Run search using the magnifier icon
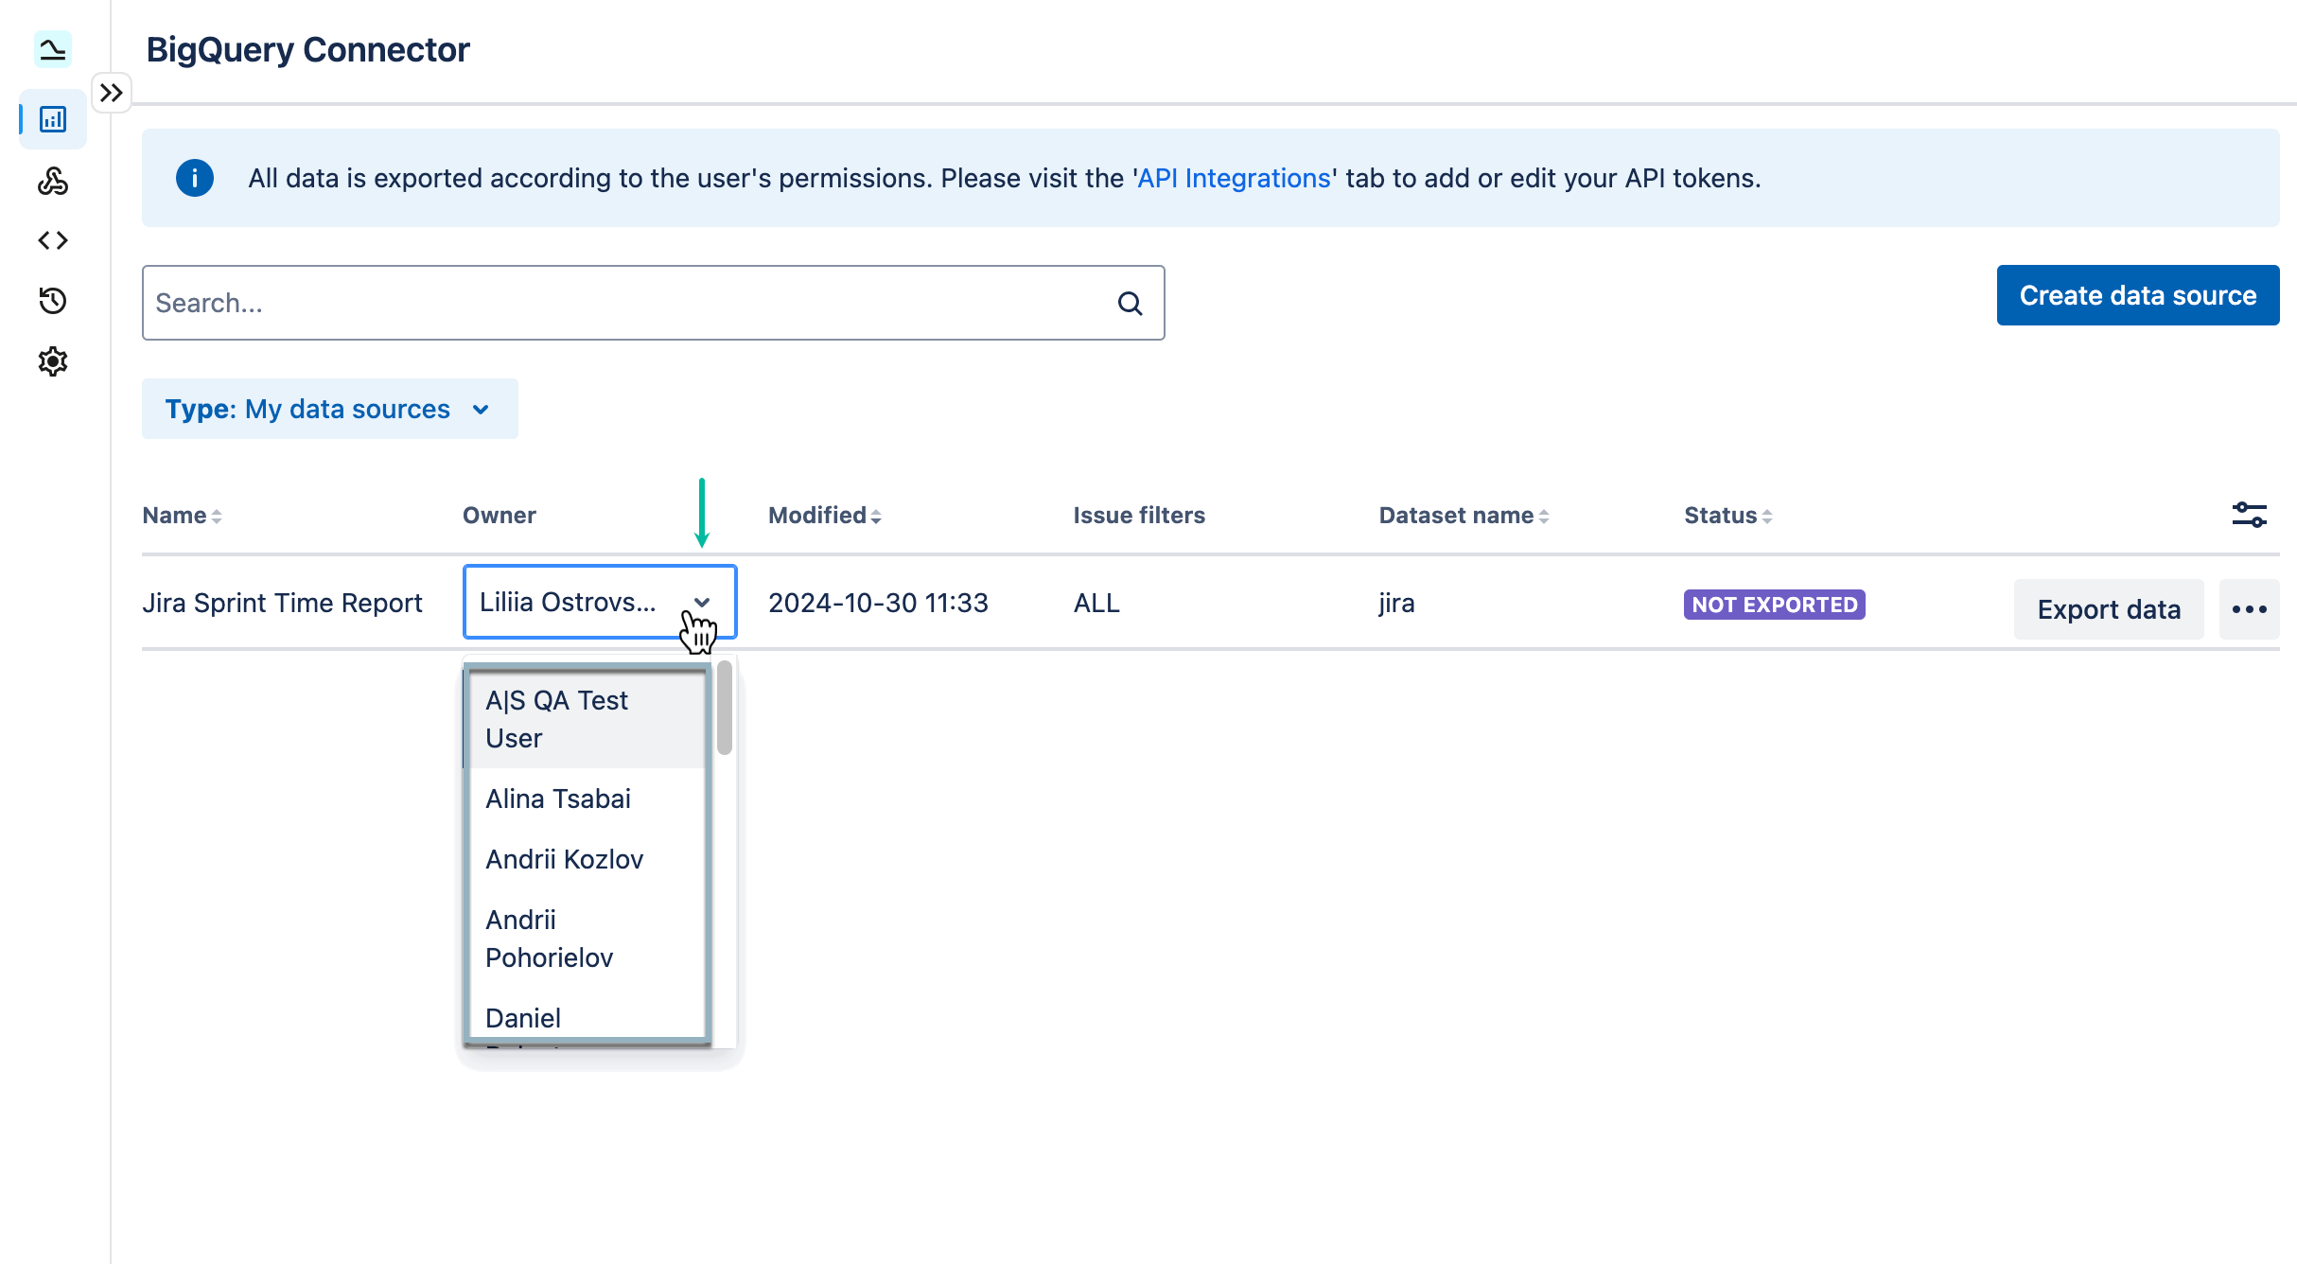2297x1264 pixels. 1130,303
